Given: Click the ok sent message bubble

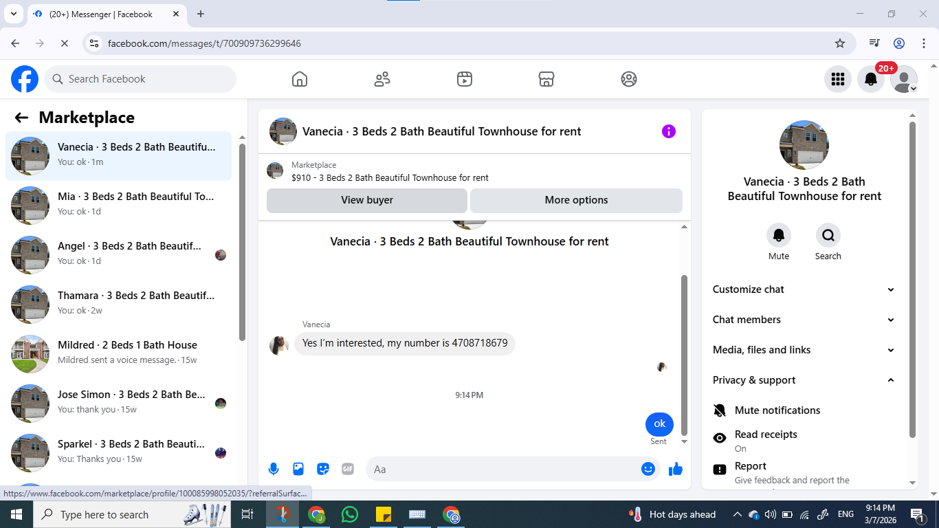Looking at the screenshot, I should point(660,423).
